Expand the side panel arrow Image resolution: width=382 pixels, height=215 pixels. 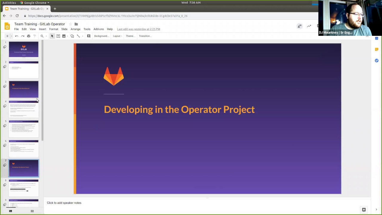(376, 210)
